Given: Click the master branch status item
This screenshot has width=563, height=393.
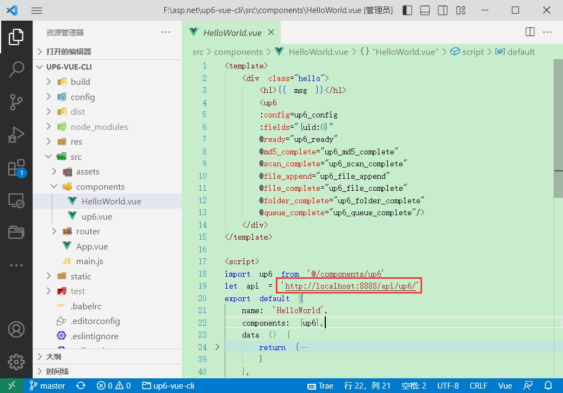Looking at the screenshot, I should [x=47, y=386].
